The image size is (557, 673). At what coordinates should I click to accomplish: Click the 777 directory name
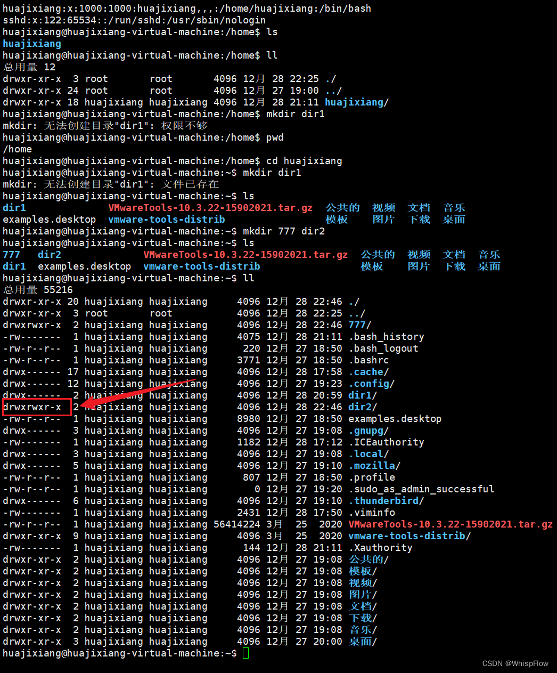[x=11, y=254]
